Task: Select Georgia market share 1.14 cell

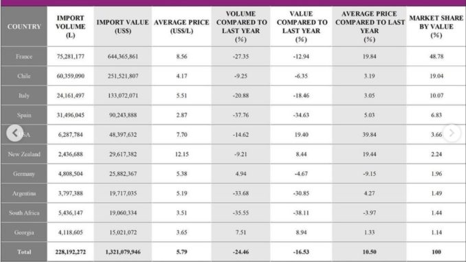Action: coord(436,232)
